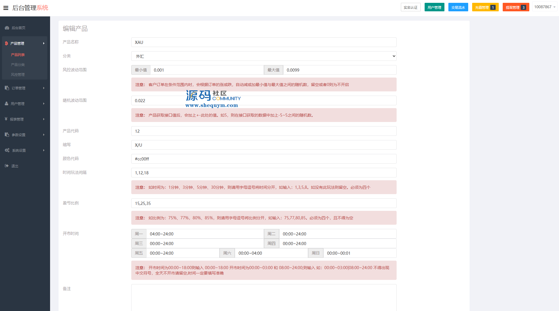The height and width of the screenshot is (311, 559).
Task: Open the 分类 dropdown showing 外汇
Action: click(264, 56)
